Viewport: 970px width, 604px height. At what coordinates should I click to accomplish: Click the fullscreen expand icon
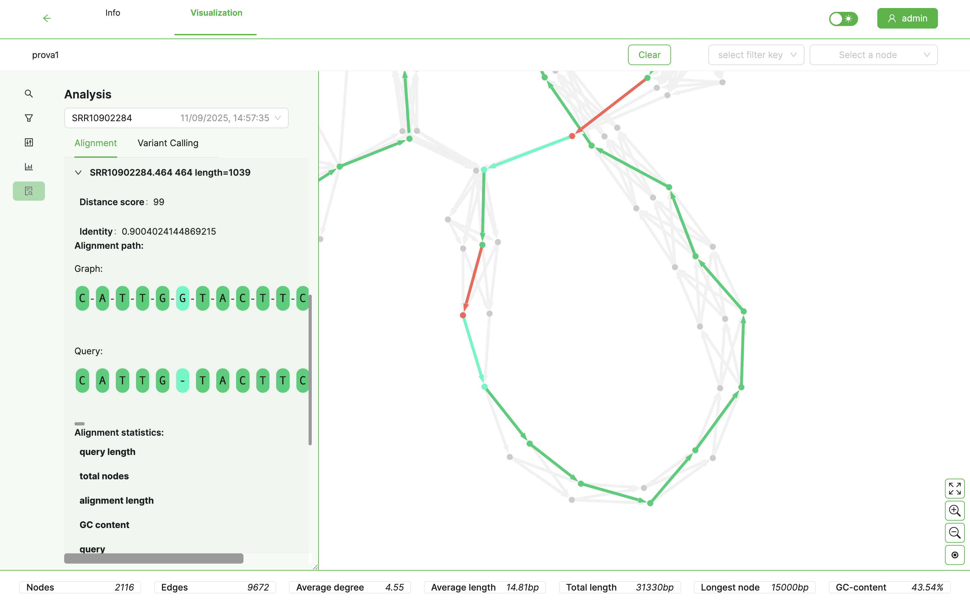955,488
